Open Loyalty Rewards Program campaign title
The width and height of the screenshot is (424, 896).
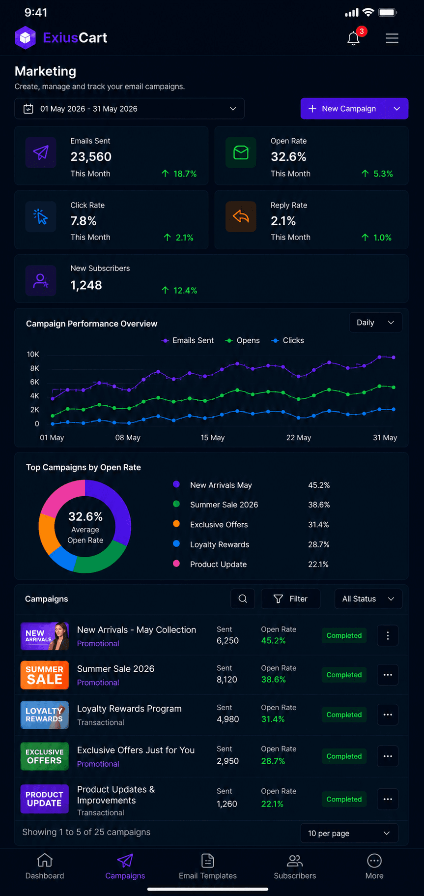pyautogui.click(x=129, y=709)
